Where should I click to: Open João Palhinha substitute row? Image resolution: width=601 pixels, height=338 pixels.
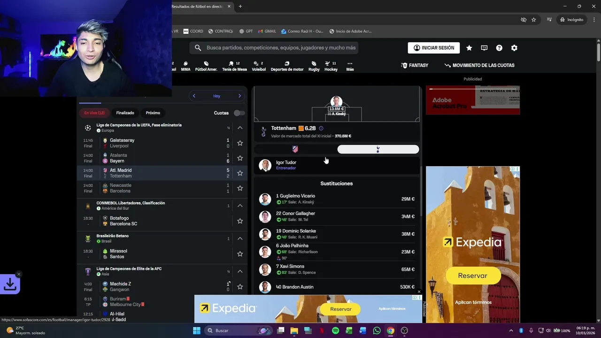point(336,252)
